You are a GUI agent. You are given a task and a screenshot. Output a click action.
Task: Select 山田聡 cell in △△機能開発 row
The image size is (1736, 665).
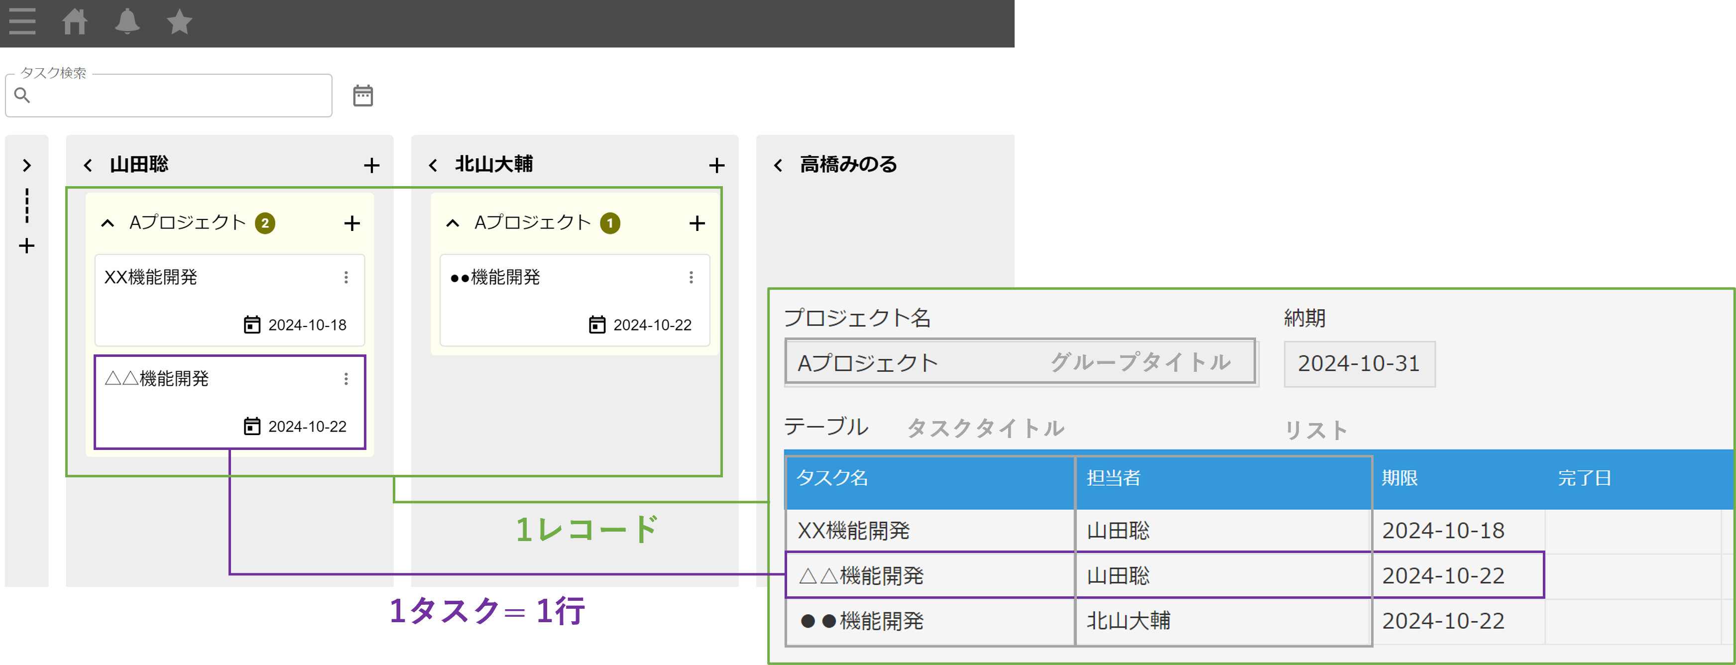click(1224, 576)
